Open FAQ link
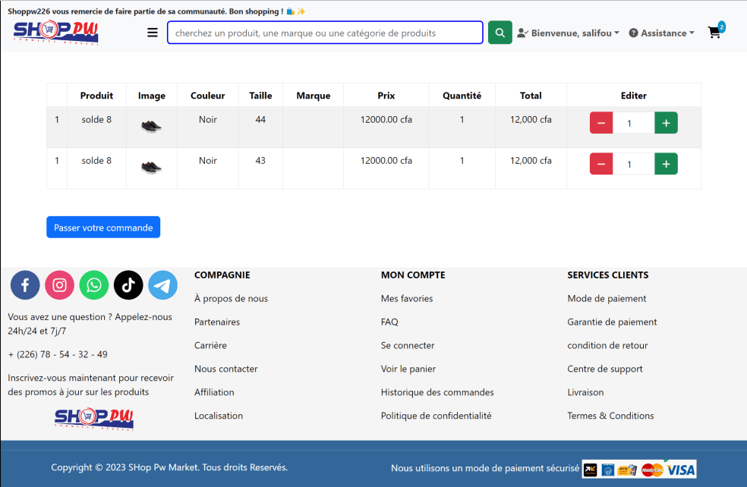The image size is (747, 487). point(389,322)
